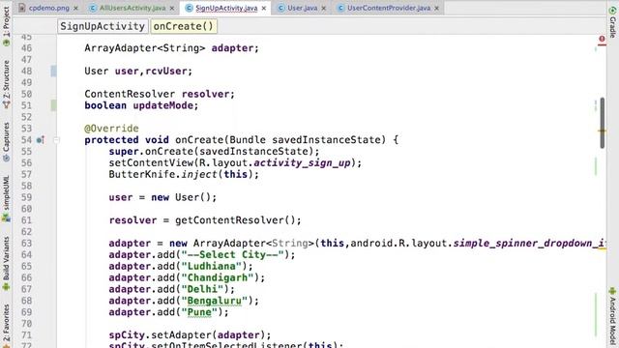Screen dimensions: 619x348
Task: Click the "Ludhiana" string literal
Action: pyautogui.click(x=211, y=266)
